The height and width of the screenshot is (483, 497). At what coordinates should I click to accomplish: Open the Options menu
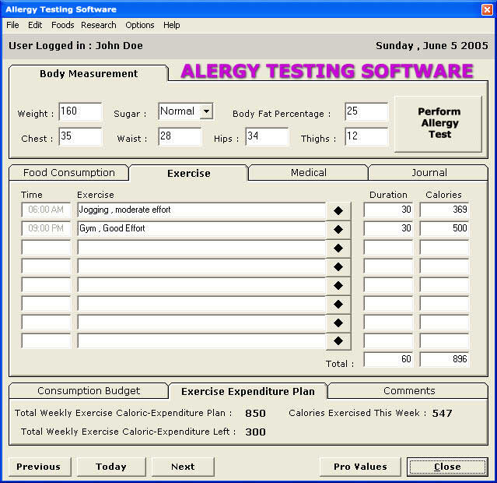click(140, 25)
